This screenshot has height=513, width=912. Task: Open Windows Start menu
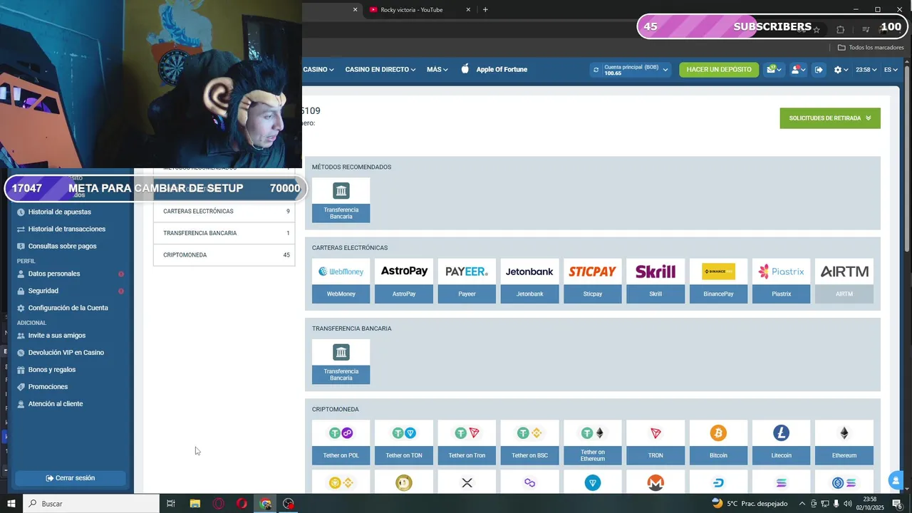(x=11, y=504)
